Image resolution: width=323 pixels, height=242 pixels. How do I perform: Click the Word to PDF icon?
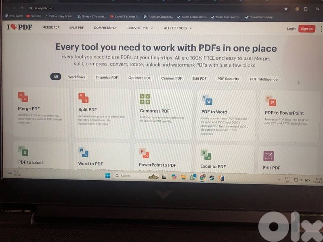[84, 152]
